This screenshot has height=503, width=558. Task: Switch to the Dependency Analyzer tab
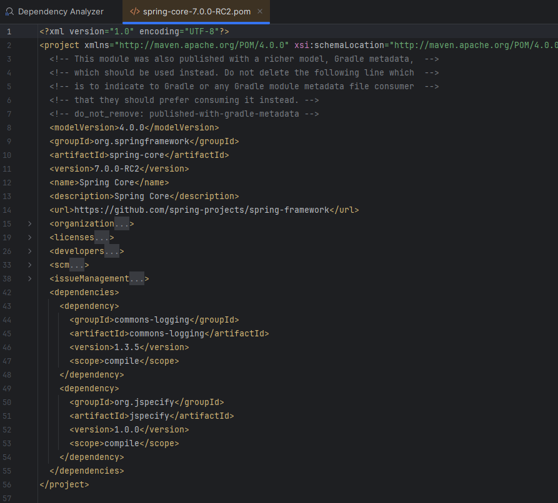click(61, 12)
